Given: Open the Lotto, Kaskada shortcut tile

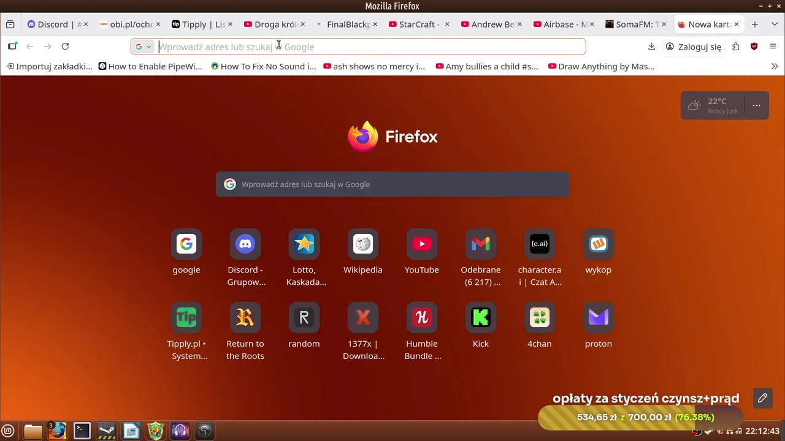Looking at the screenshot, I should (x=304, y=244).
